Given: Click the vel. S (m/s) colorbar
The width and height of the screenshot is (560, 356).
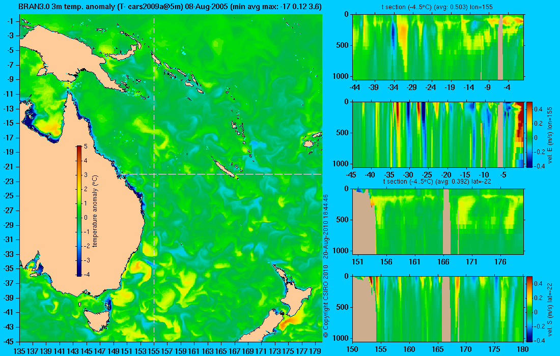Looking at the screenshot, I should click(529, 309).
